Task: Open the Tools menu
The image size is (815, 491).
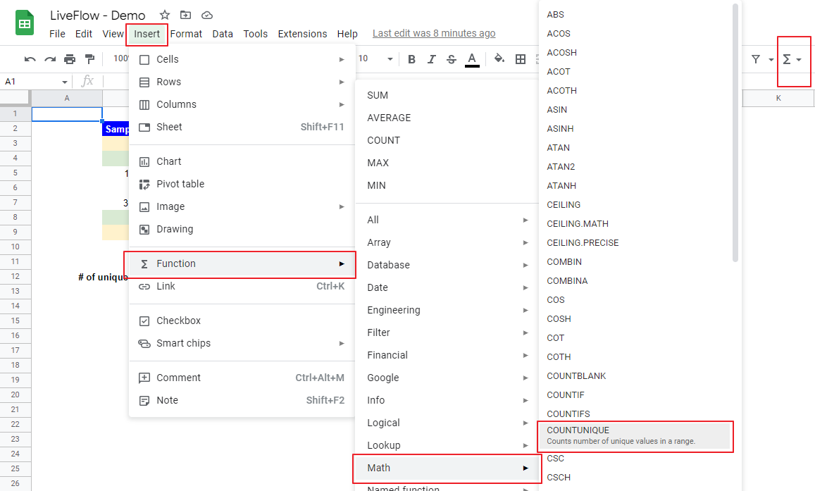Action: tap(255, 34)
